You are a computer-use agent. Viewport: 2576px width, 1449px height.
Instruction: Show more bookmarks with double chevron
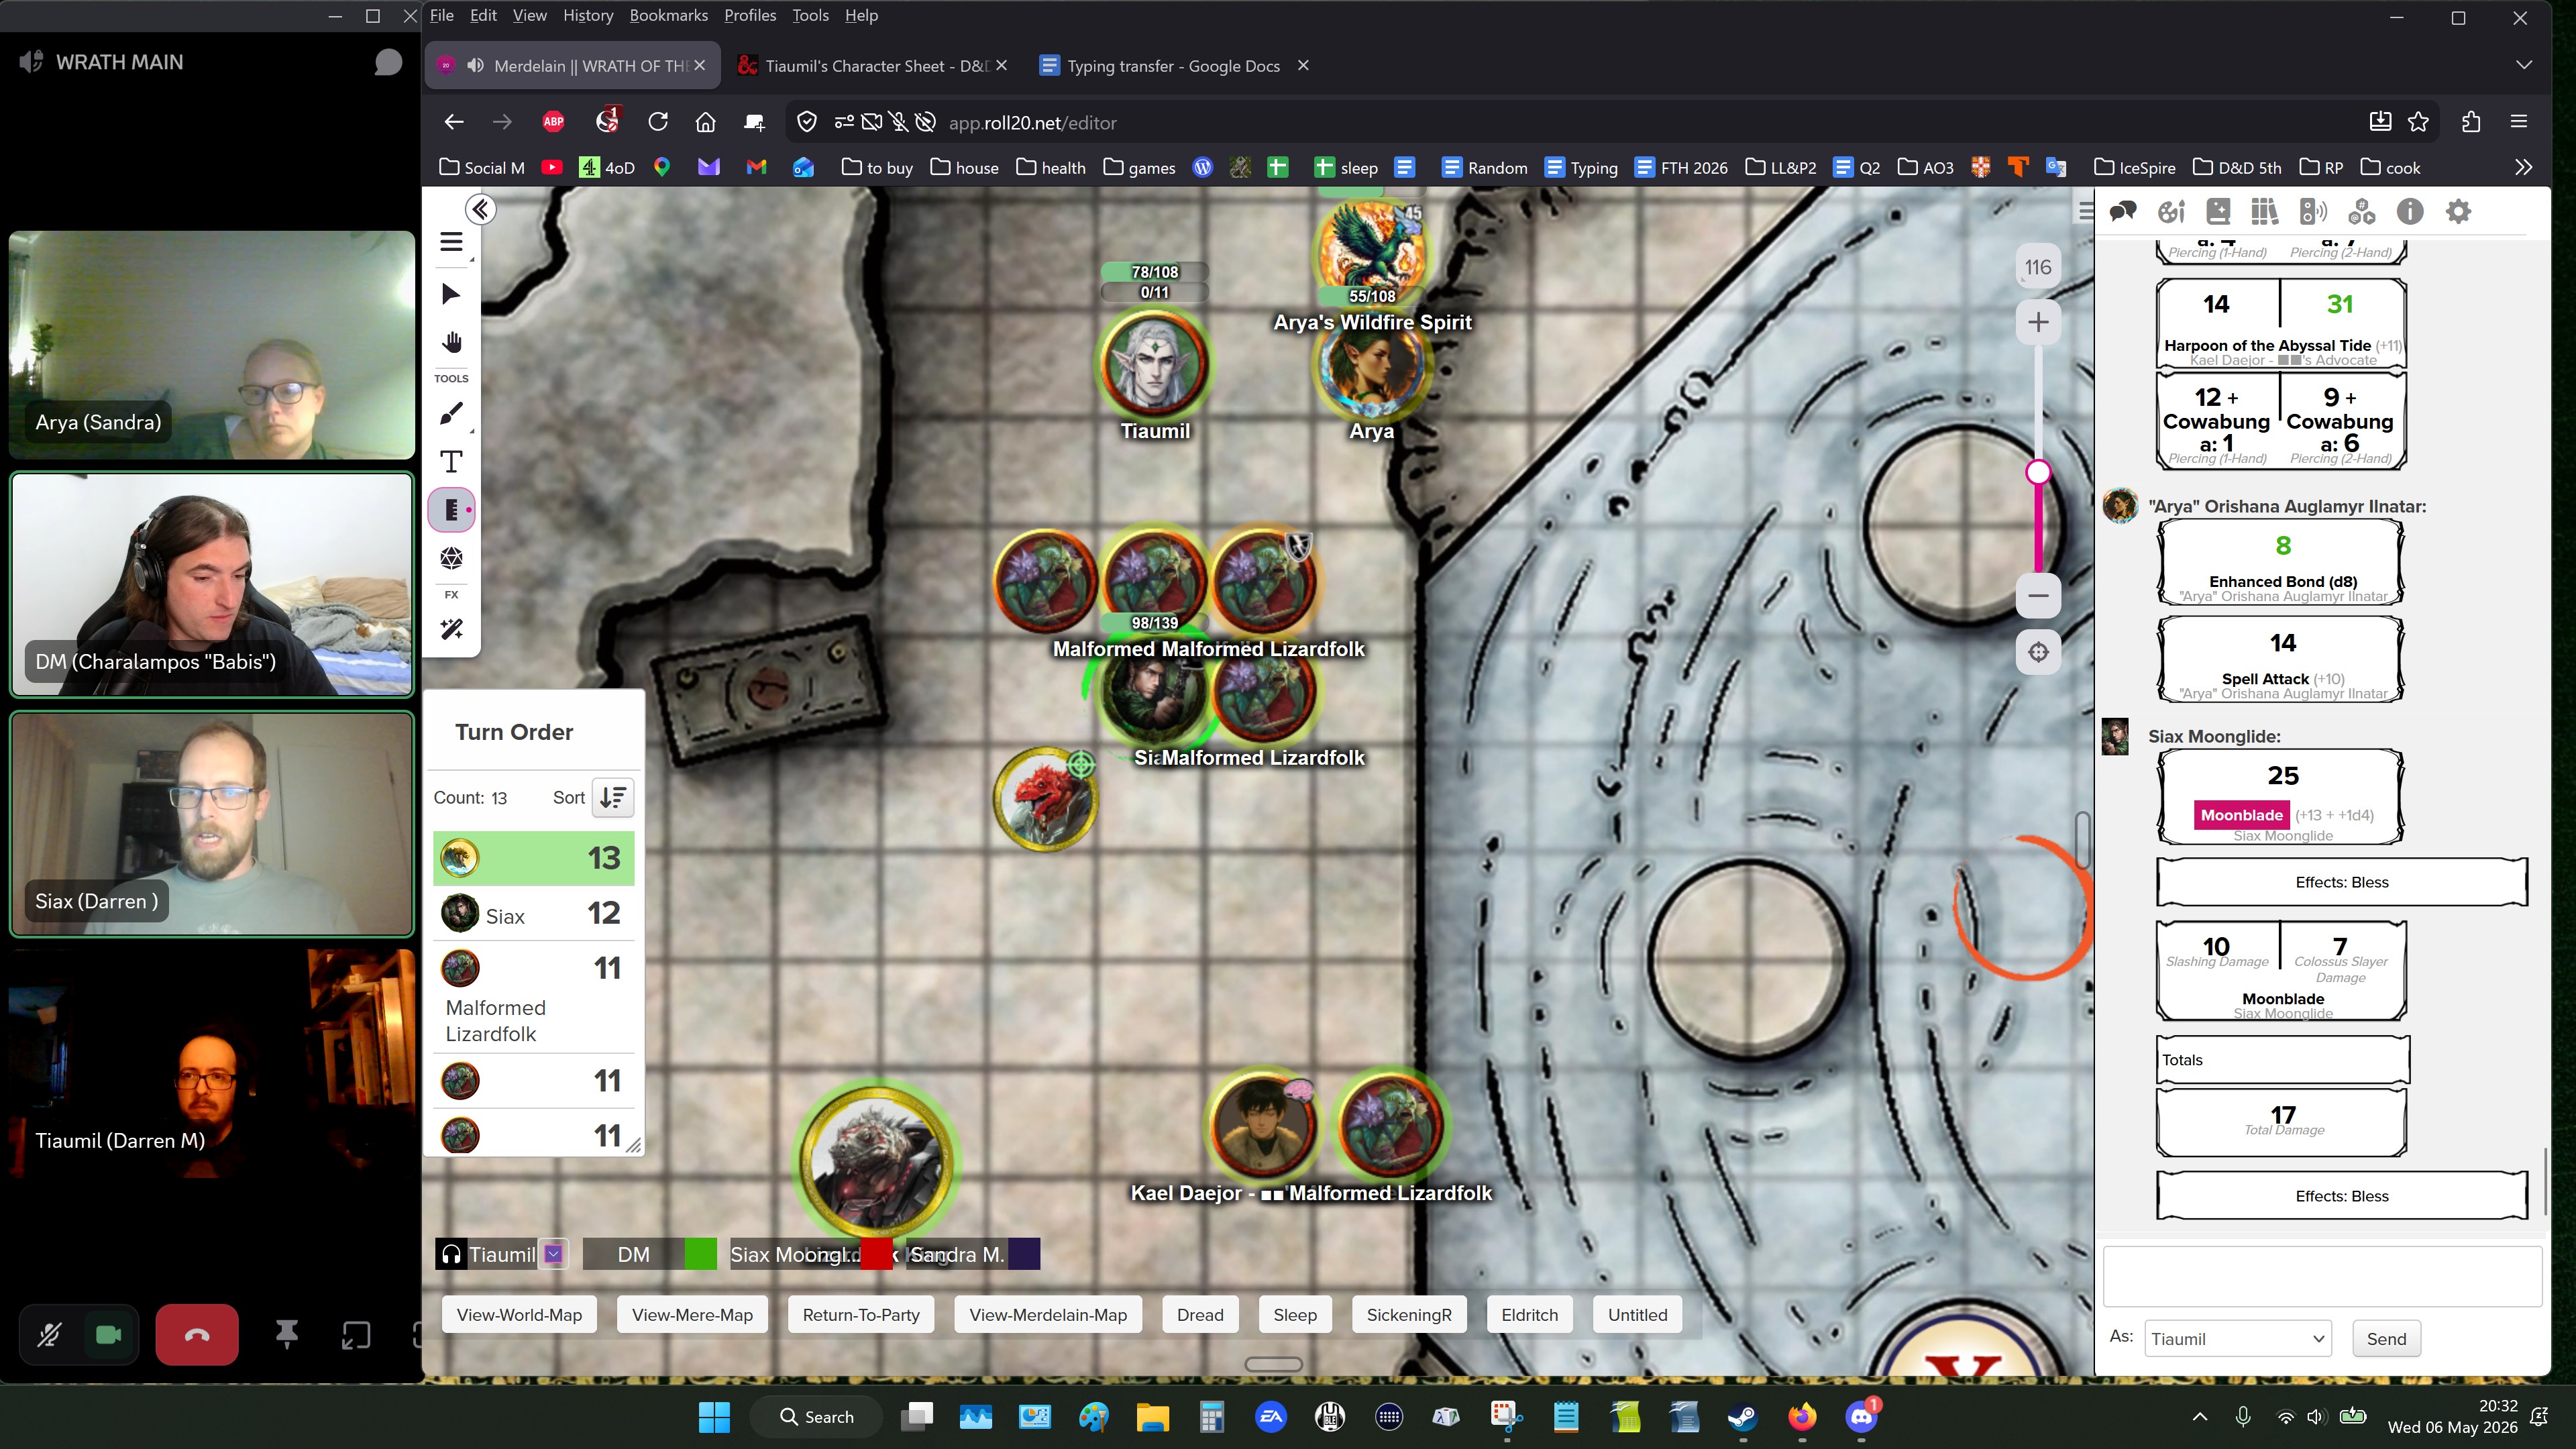click(2523, 167)
